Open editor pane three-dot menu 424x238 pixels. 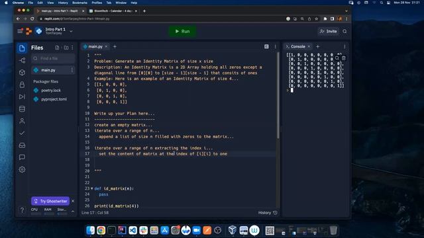[x=276, y=47]
